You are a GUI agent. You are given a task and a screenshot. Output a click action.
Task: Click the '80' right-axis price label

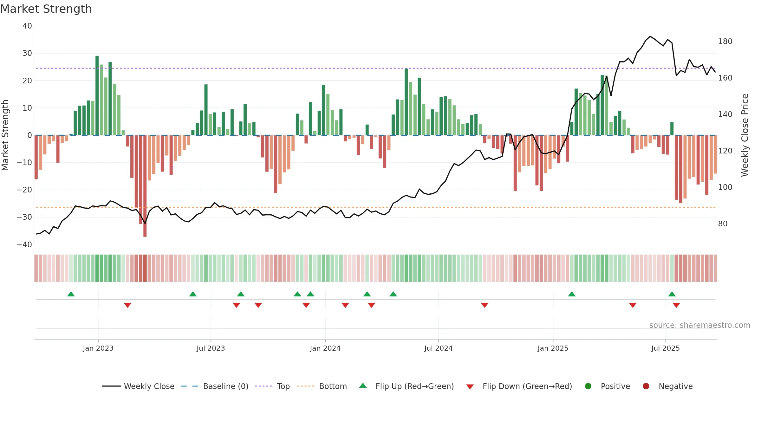pyautogui.click(x=723, y=224)
